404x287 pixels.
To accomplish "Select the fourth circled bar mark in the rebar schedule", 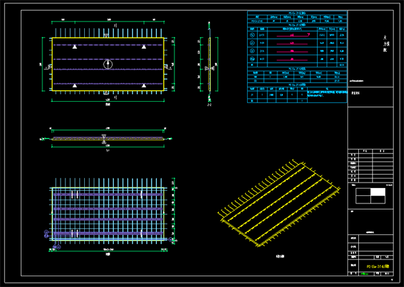I will [252, 59].
